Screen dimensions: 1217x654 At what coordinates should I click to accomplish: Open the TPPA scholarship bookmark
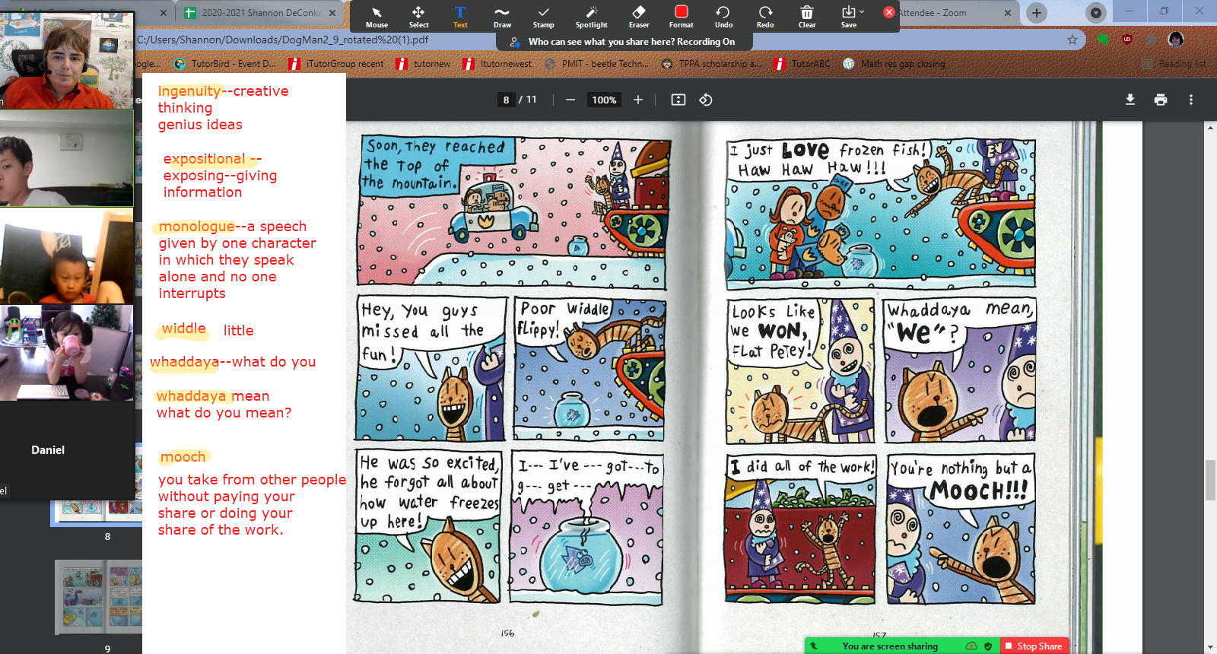(711, 64)
